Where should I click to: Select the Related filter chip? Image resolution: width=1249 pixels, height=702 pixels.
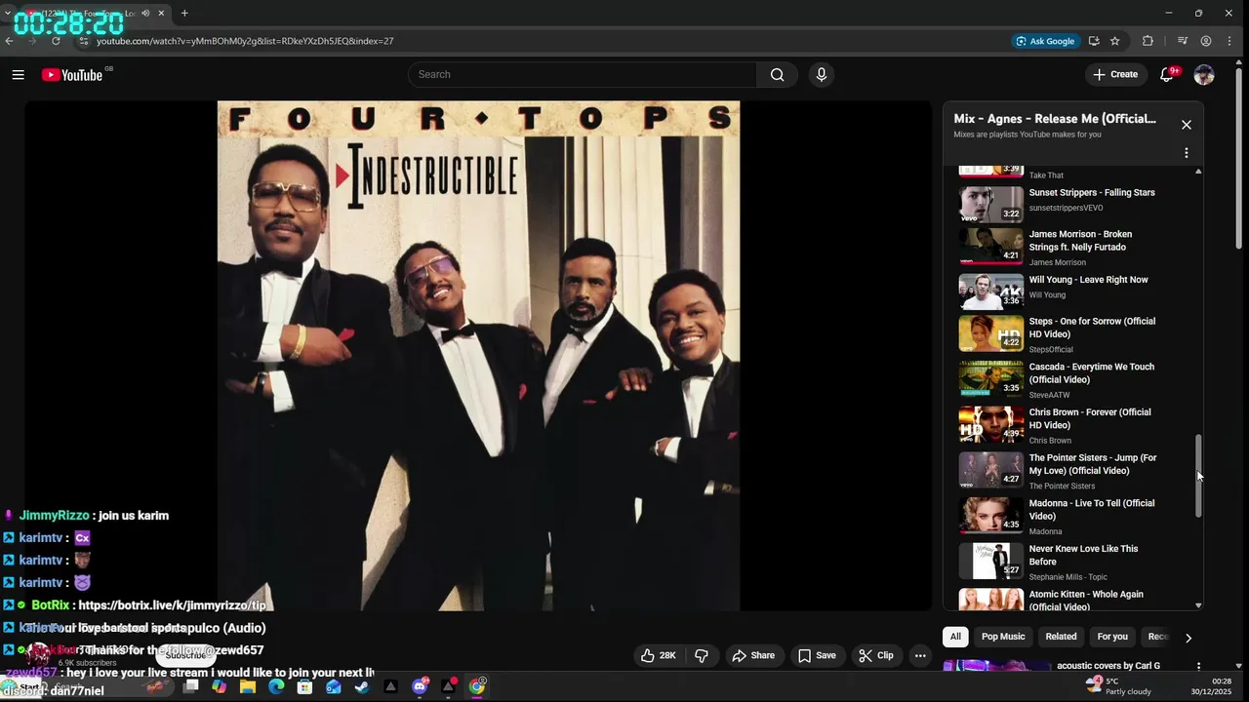point(1061,637)
